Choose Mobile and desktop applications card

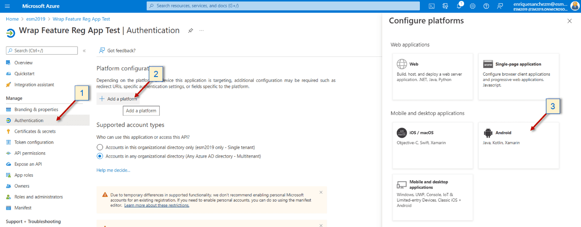[432, 197]
